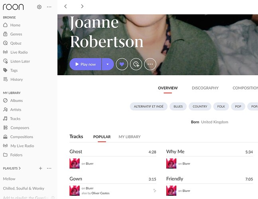Open the Alternatif et Indé genre tag

pos(149,106)
